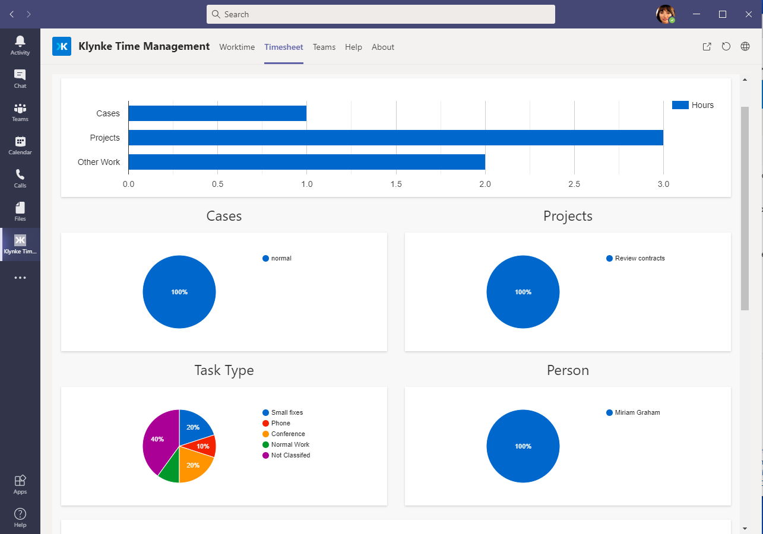This screenshot has height=534, width=763.
Task: Click the Small fixes legend entry
Action: click(x=283, y=412)
